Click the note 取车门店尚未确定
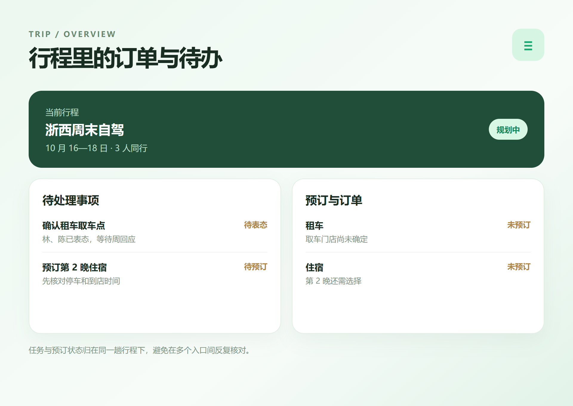The height and width of the screenshot is (406, 573). pos(337,239)
